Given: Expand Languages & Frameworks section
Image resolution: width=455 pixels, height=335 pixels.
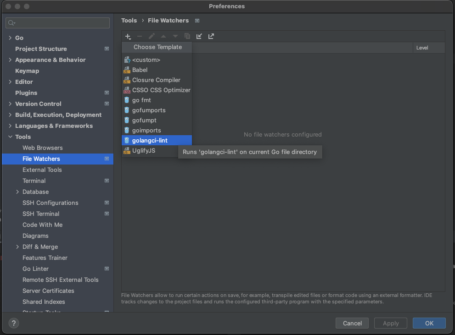Looking at the screenshot, I should [10, 126].
